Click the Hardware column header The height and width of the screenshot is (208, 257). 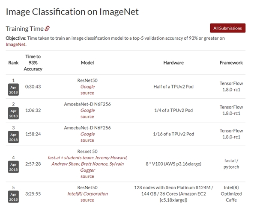173,63
